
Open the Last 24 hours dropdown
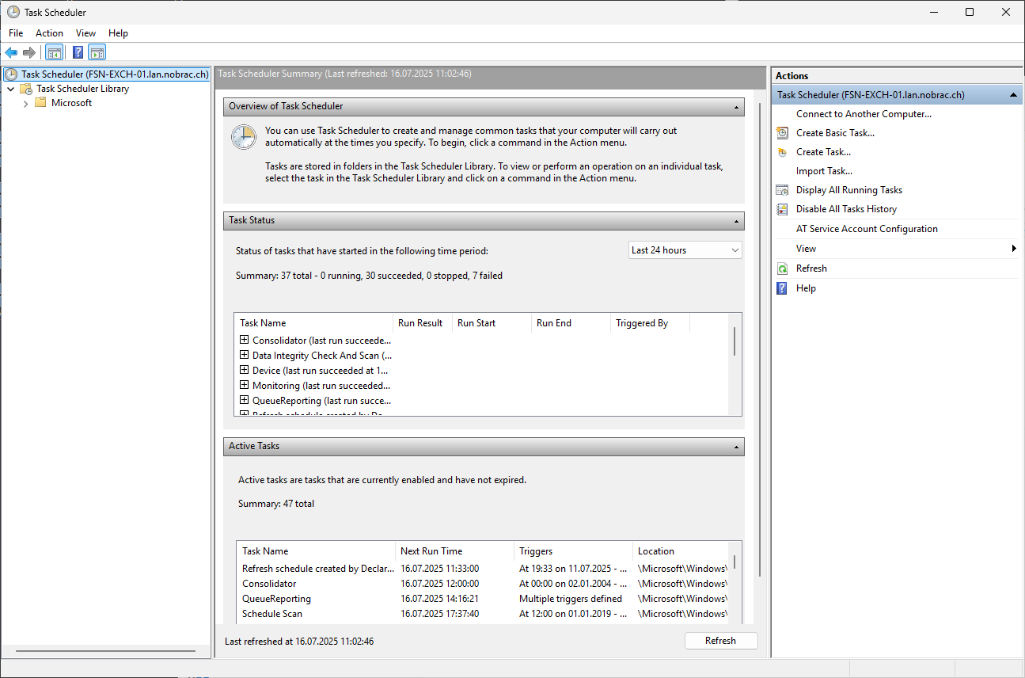click(x=685, y=250)
